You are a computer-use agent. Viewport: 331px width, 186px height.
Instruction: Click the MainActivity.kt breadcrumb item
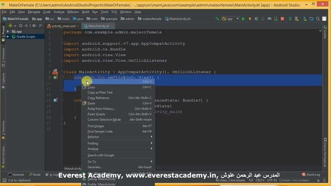click(178, 19)
